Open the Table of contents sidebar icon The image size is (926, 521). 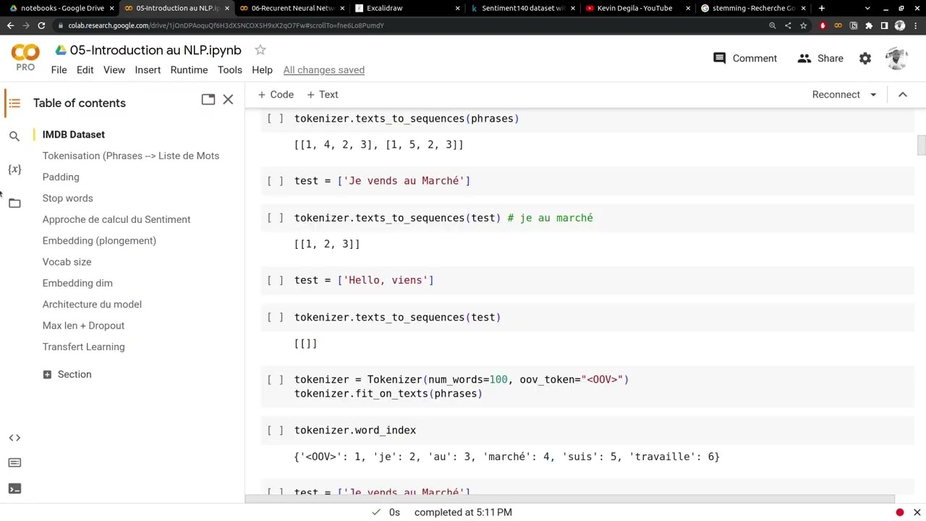[x=14, y=103]
